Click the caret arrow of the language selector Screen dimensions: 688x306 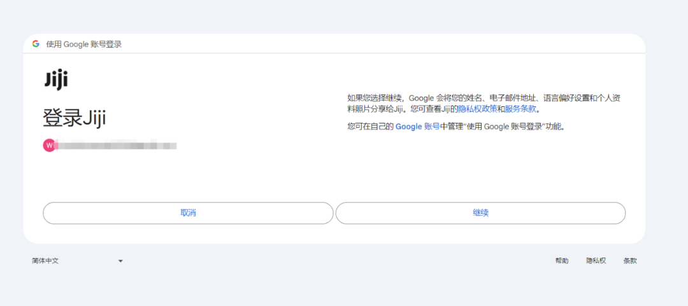click(120, 261)
